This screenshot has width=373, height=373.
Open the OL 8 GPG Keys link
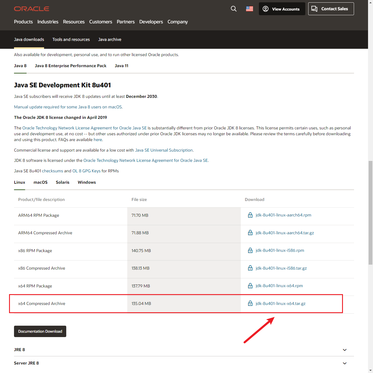click(x=86, y=171)
